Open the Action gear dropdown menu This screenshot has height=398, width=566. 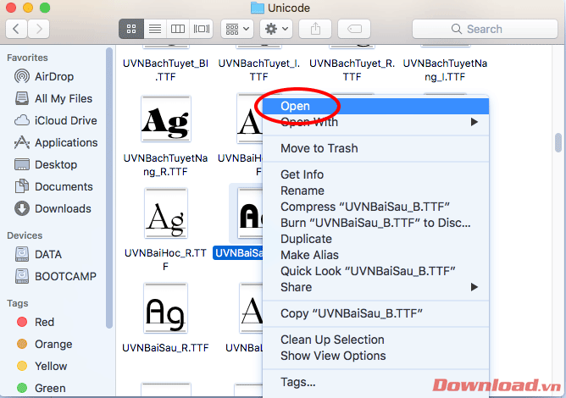coord(277,29)
